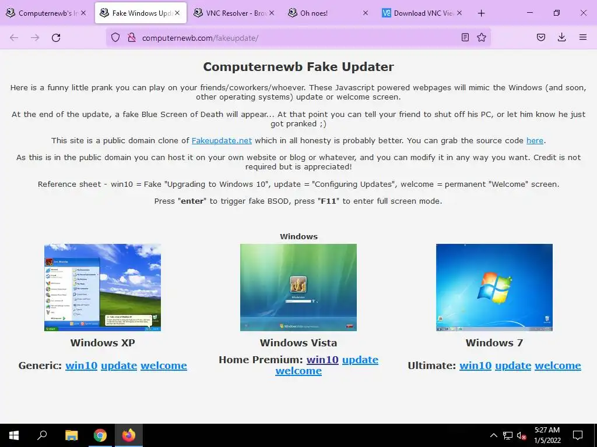The image size is (597, 447).
Task: Open Windows 7 Ultimate win10 link
Action: coord(475,366)
